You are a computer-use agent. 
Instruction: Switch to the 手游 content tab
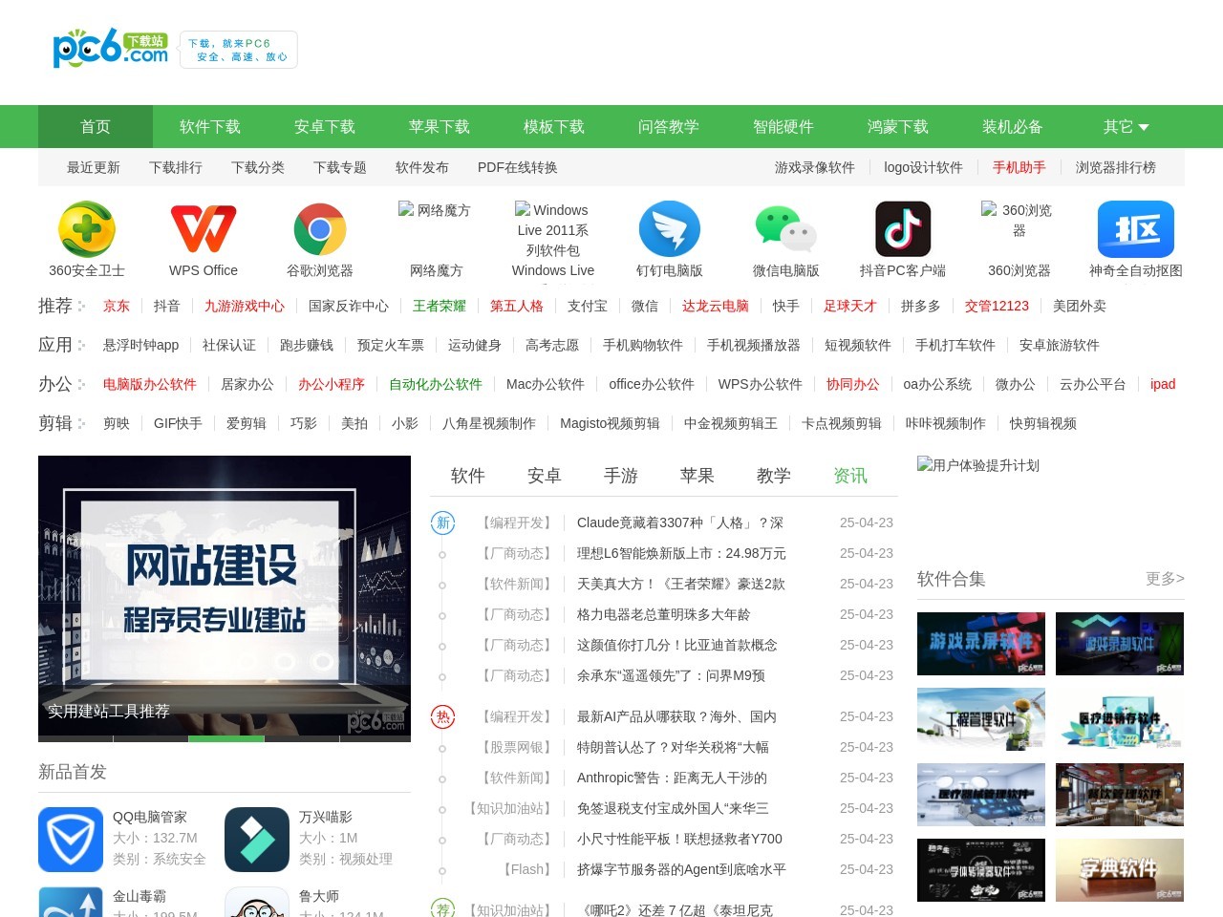coord(621,476)
